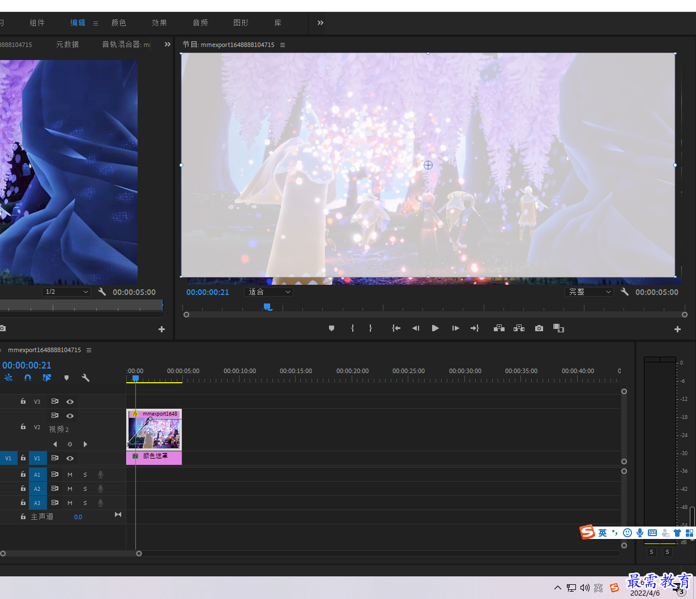Open Source monitor button editor plus
Screen dimensions: 696x599
[161, 329]
